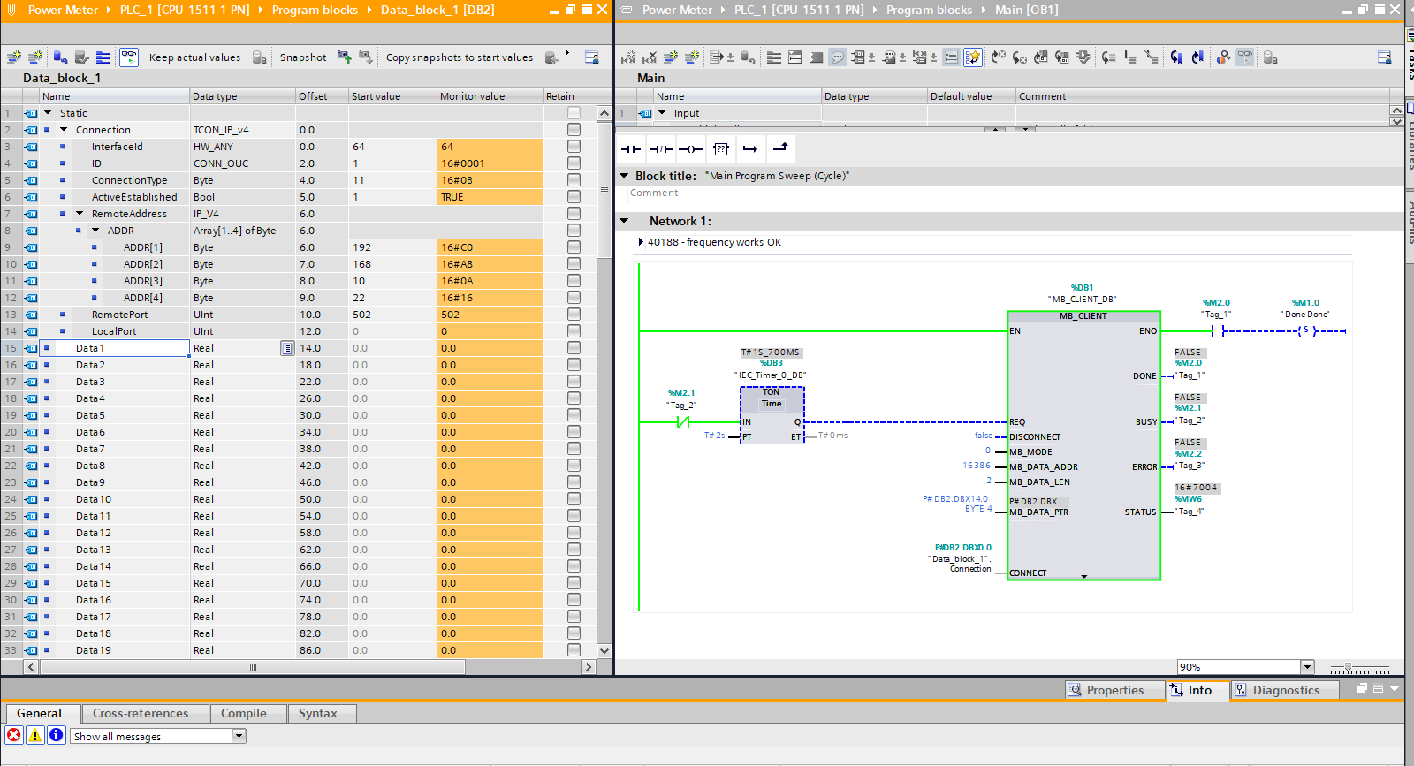Viewport: 1414px width, 766px height.
Task: Open the 90% zoom level dropdown
Action: 1307,667
